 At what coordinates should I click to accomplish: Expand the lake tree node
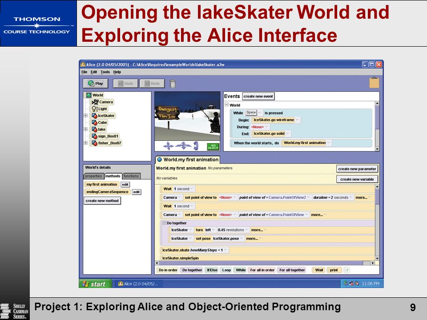pos(85,129)
